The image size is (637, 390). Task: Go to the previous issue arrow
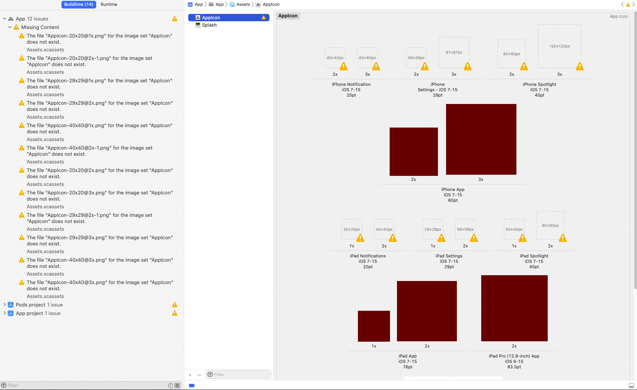click(x=622, y=4)
